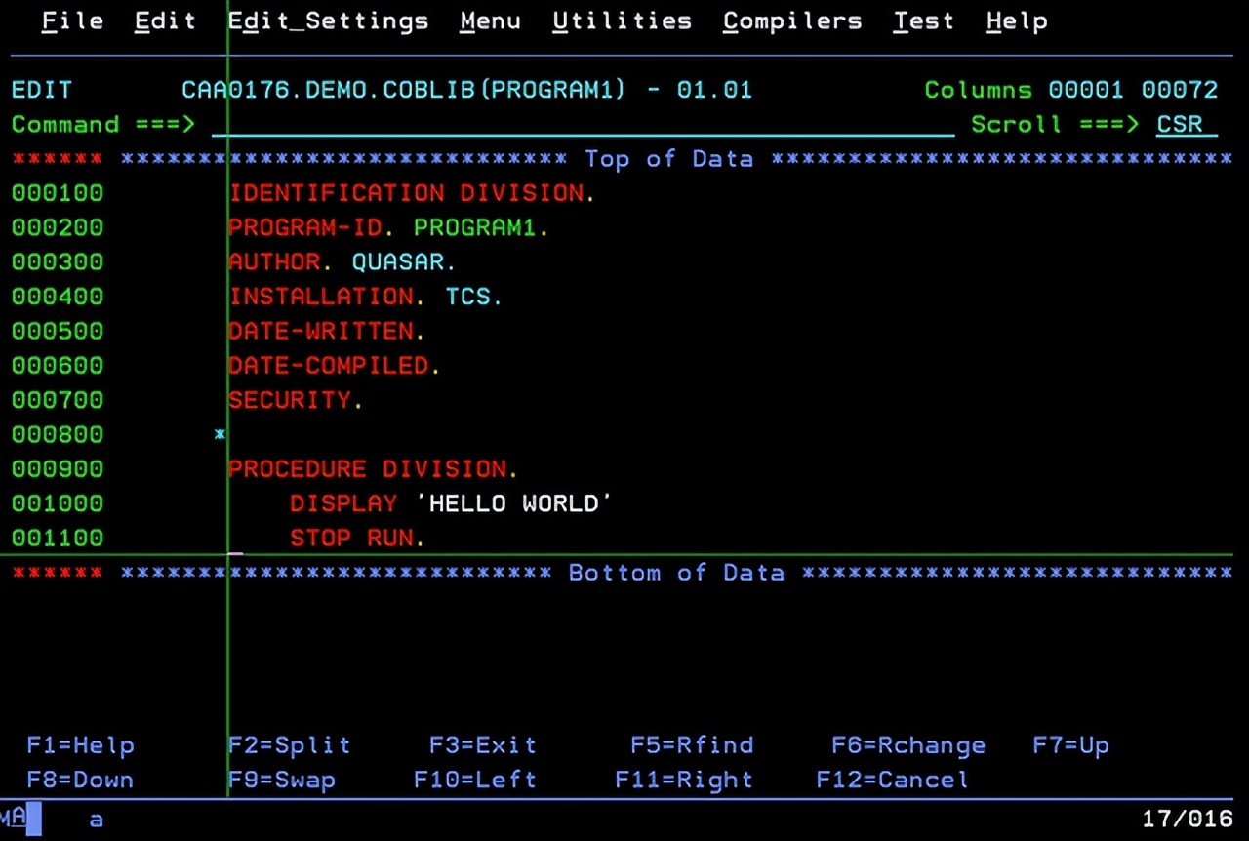Open the Help menu
This screenshot has height=841, width=1249.
click(1017, 20)
